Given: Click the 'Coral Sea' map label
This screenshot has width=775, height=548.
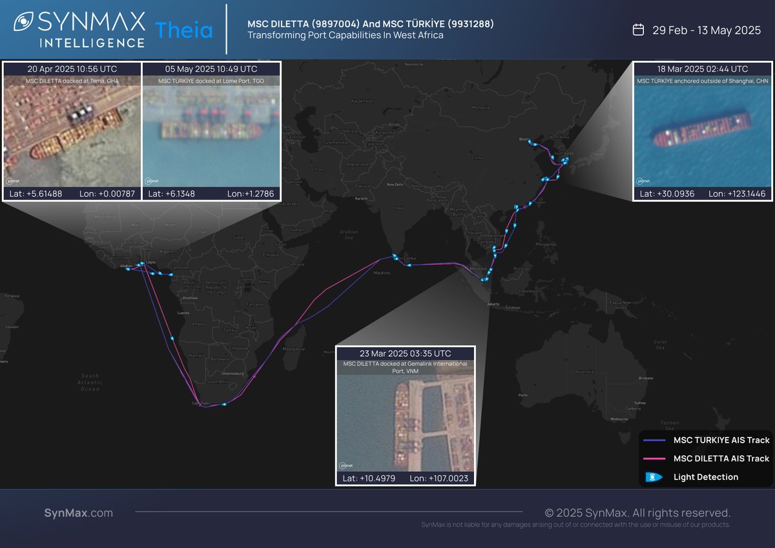Looking at the screenshot, I should (660, 344).
